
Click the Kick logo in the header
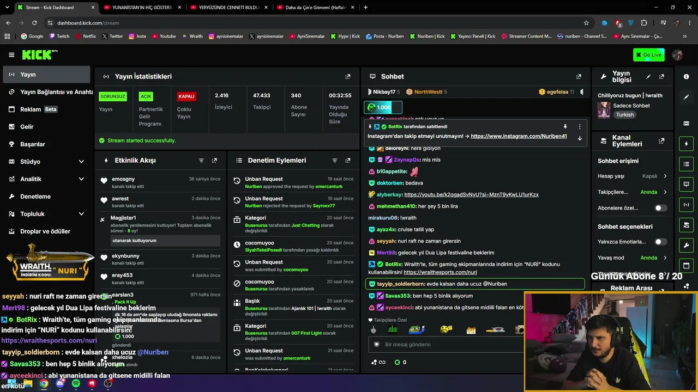click(x=40, y=55)
